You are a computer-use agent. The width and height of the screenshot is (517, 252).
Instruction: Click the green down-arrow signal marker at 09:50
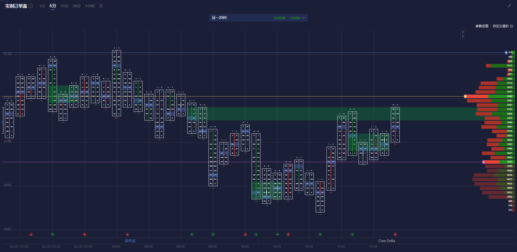213,234
